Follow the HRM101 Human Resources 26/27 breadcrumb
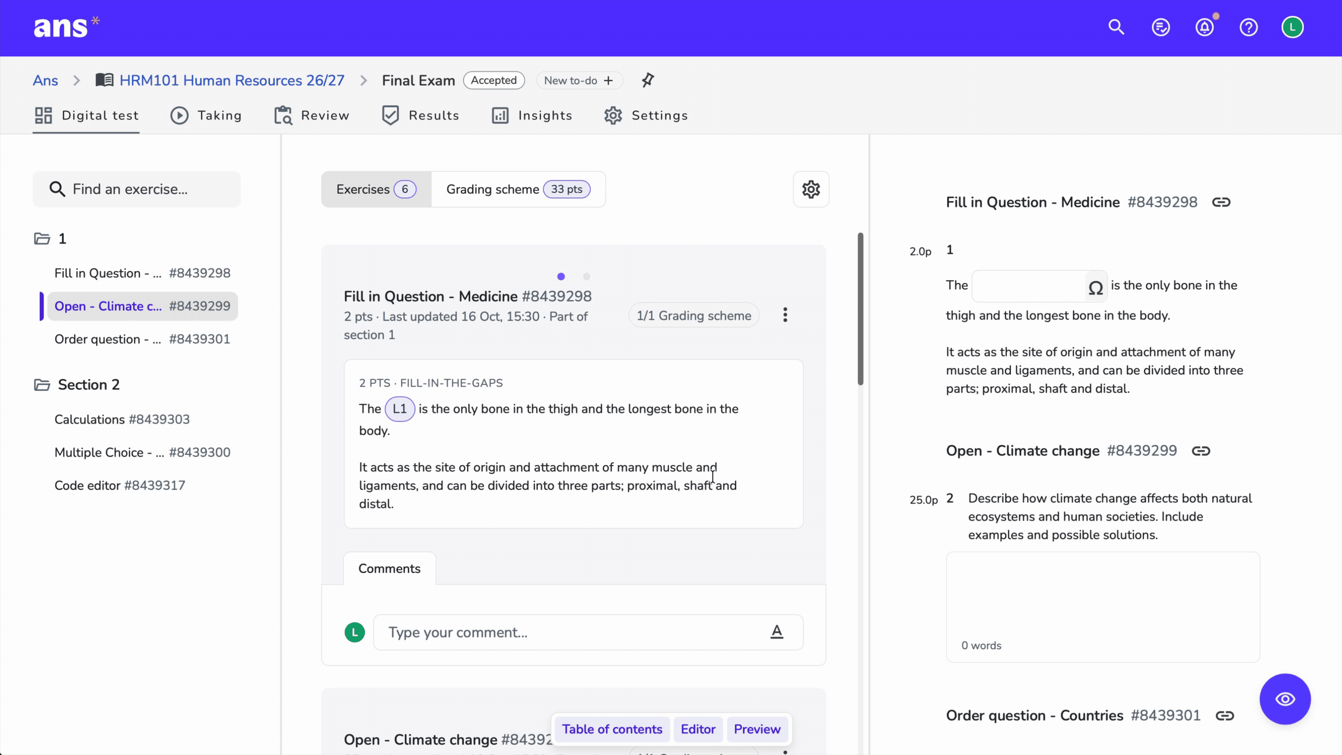This screenshot has width=1342, height=755. click(x=232, y=80)
